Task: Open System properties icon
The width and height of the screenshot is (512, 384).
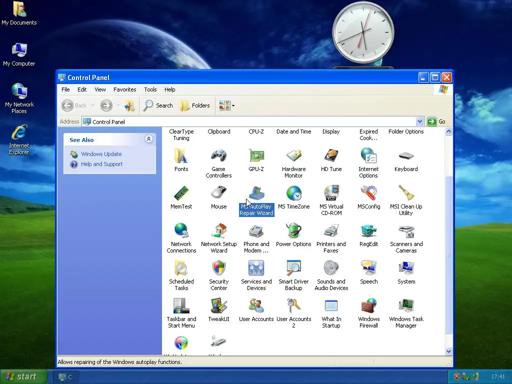Action: coord(406,268)
